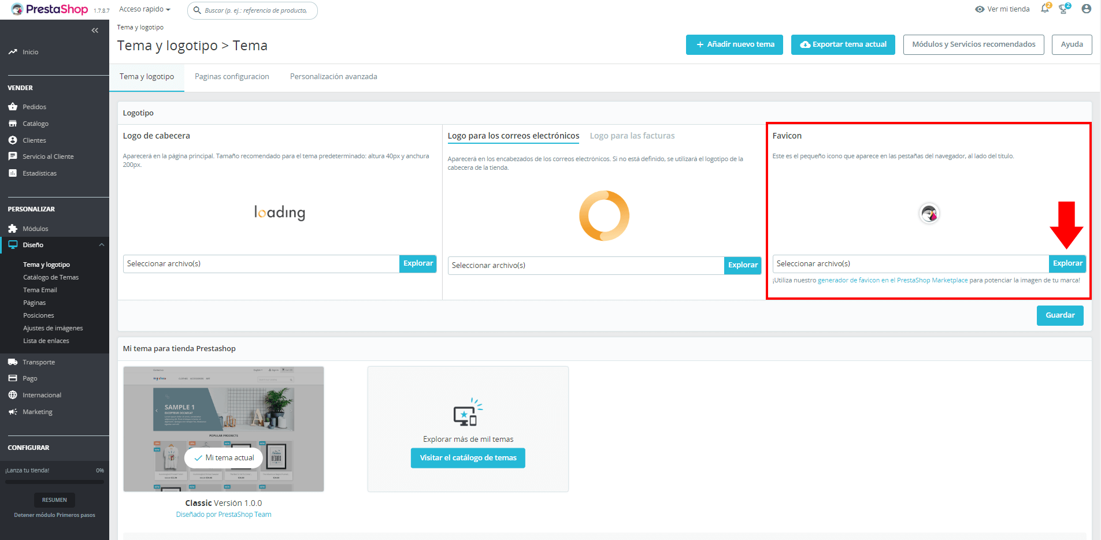The height and width of the screenshot is (540, 1101).
Task: Open Lista de enlaces submenu item
Action: [x=46, y=341]
